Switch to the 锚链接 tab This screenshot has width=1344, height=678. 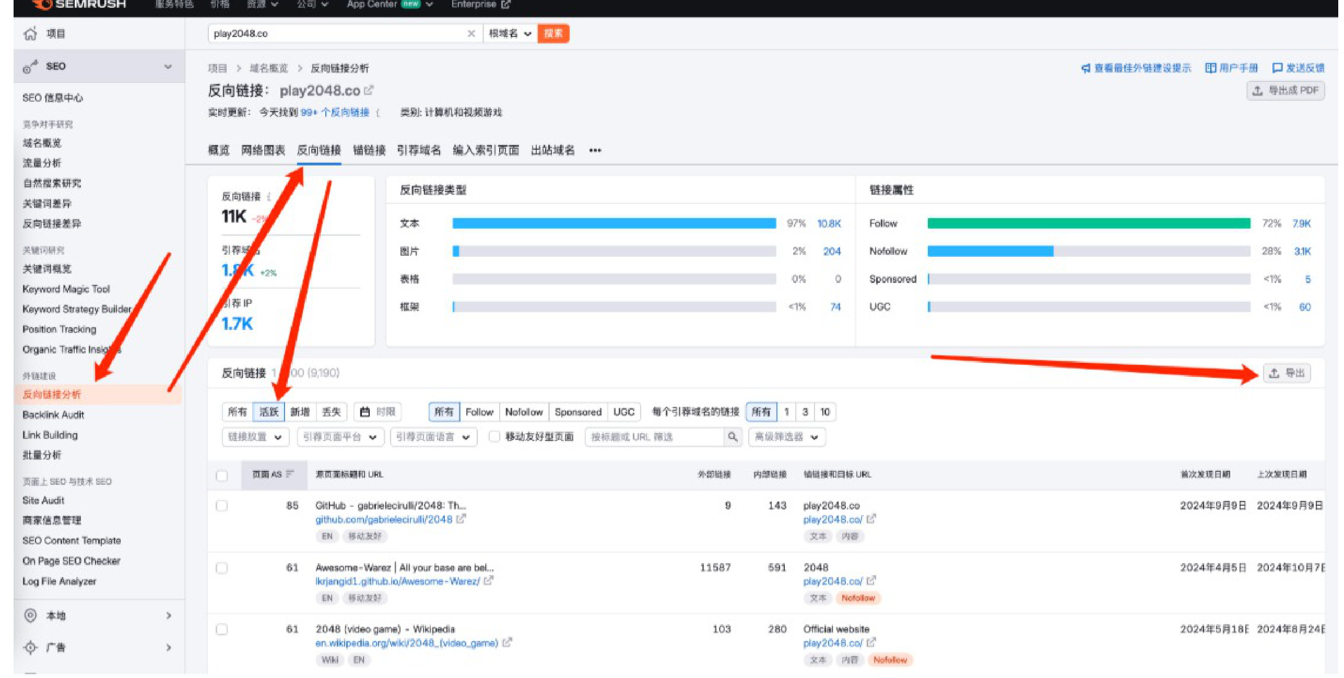pos(369,150)
